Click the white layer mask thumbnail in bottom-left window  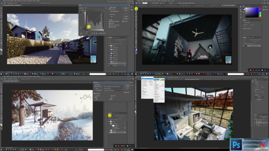tap(113, 125)
